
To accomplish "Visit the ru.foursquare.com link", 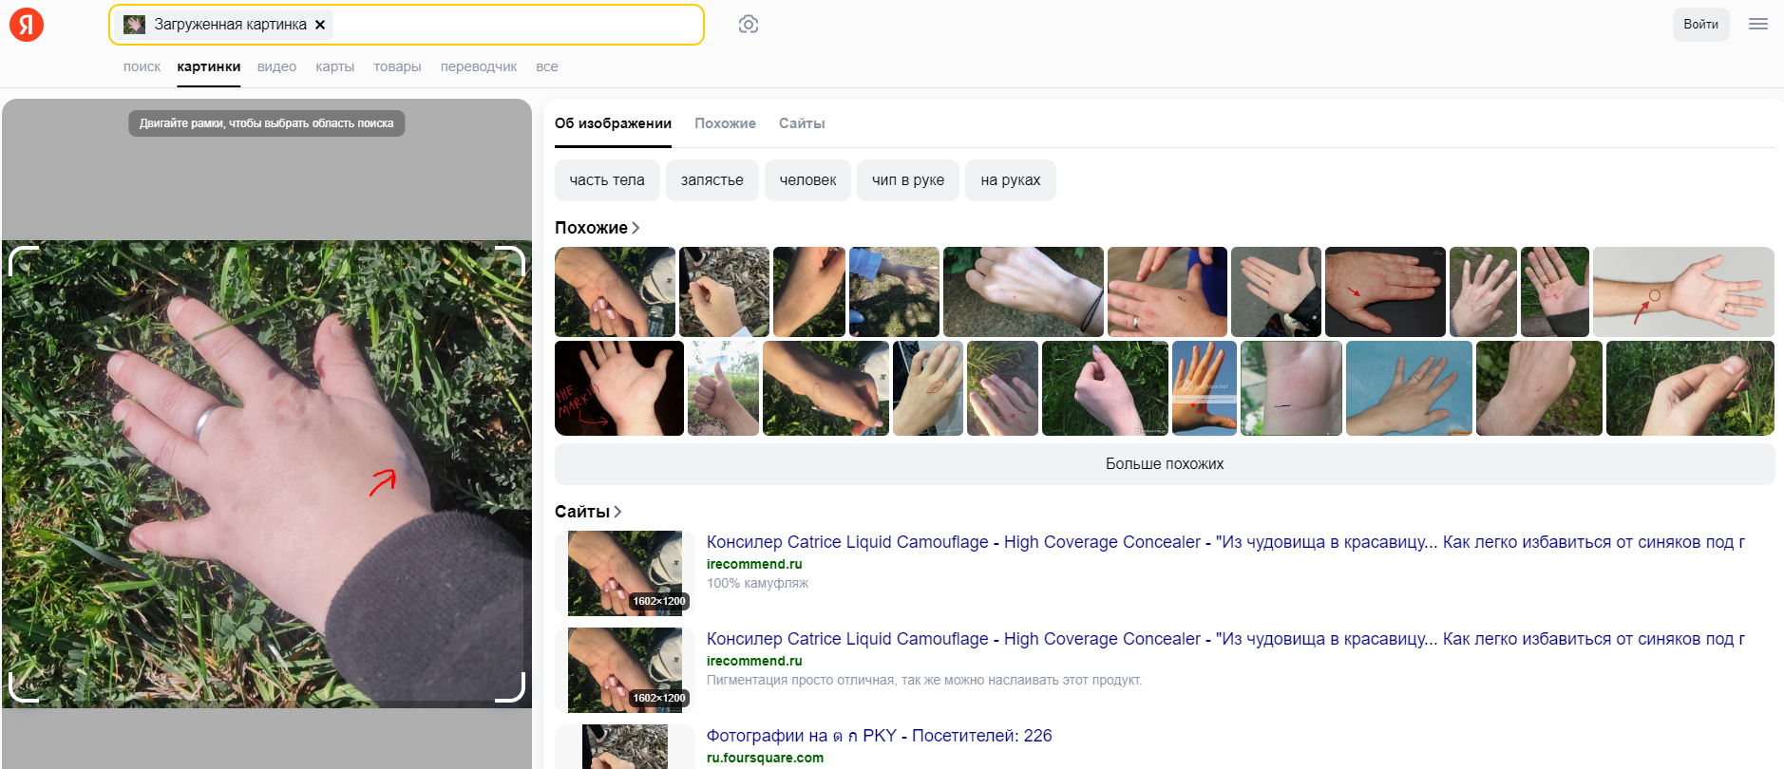I will [x=765, y=758].
